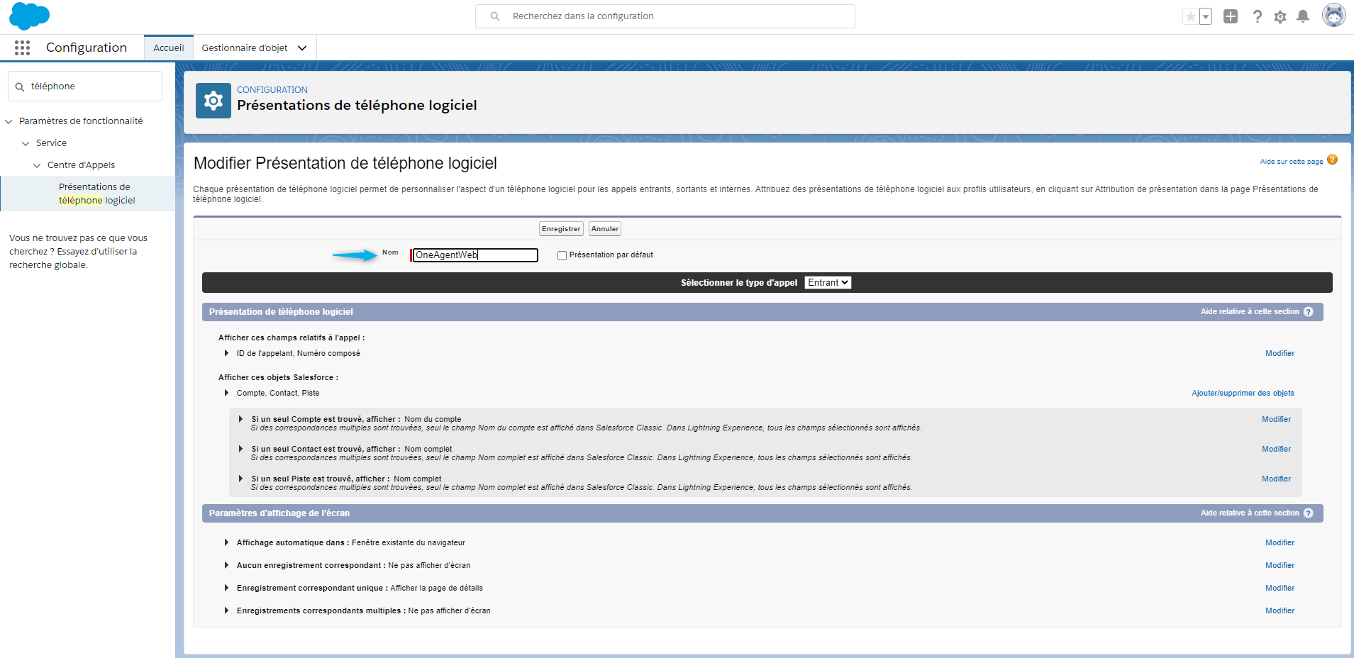Open the user profile avatar

coord(1333,16)
